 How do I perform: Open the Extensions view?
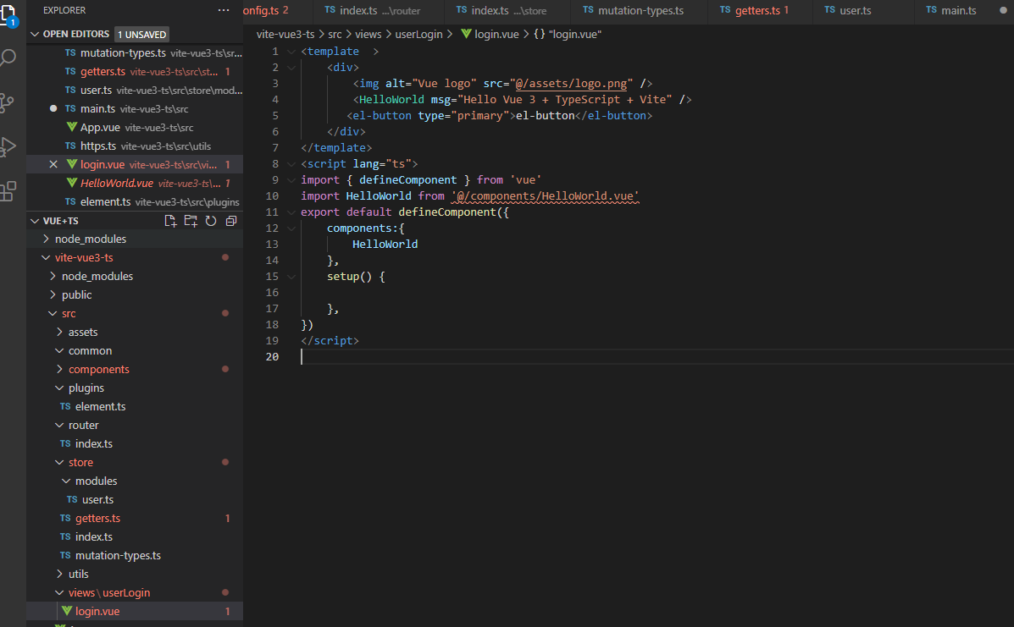pyautogui.click(x=8, y=191)
